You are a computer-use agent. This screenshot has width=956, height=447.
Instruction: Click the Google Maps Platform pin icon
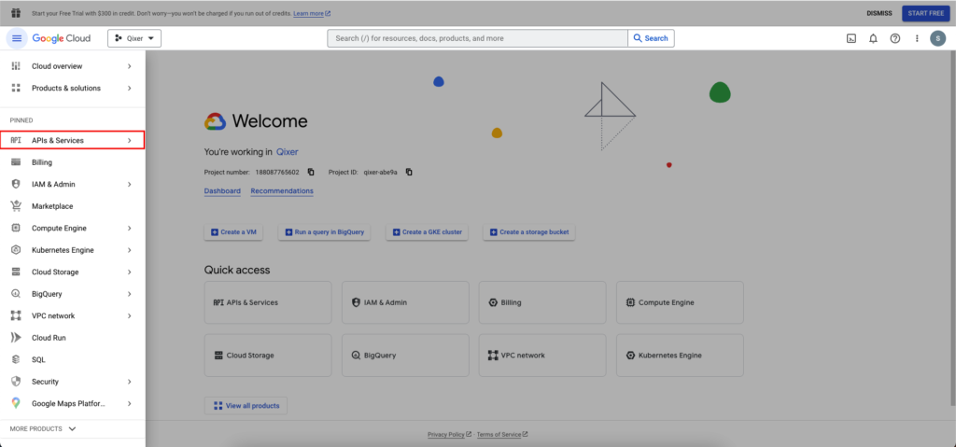point(17,404)
